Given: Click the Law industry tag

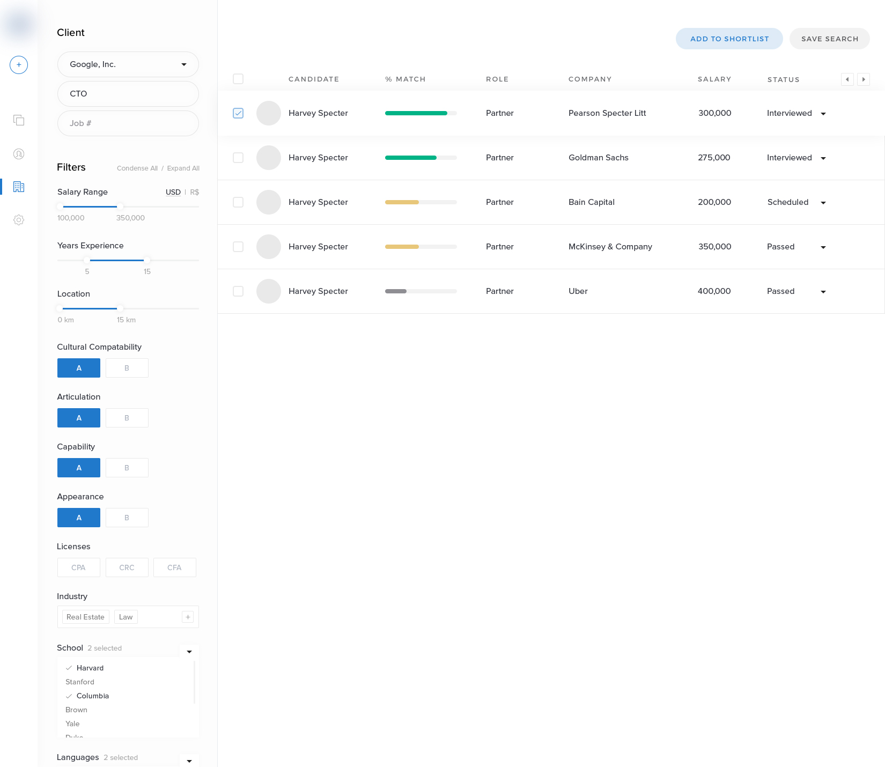Looking at the screenshot, I should (126, 617).
